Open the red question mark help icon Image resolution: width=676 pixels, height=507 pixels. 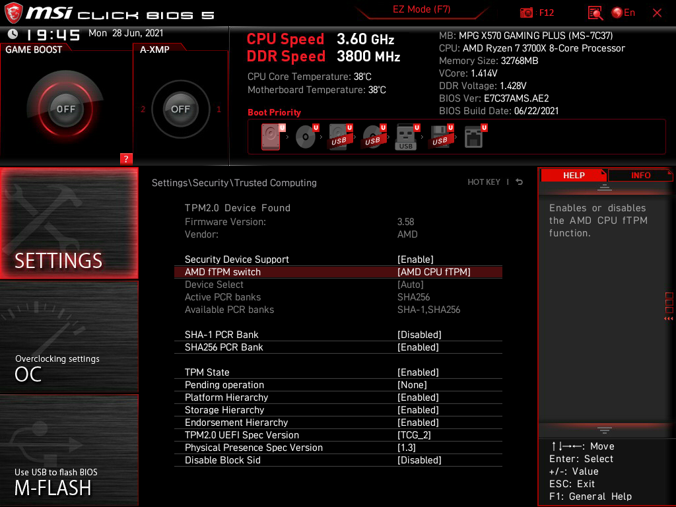point(126,158)
